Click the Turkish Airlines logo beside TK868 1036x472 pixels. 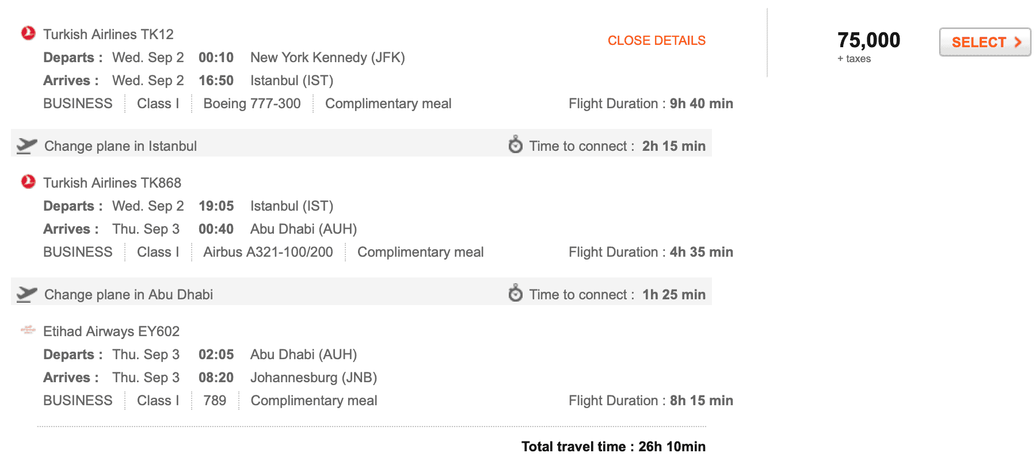coord(28,182)
